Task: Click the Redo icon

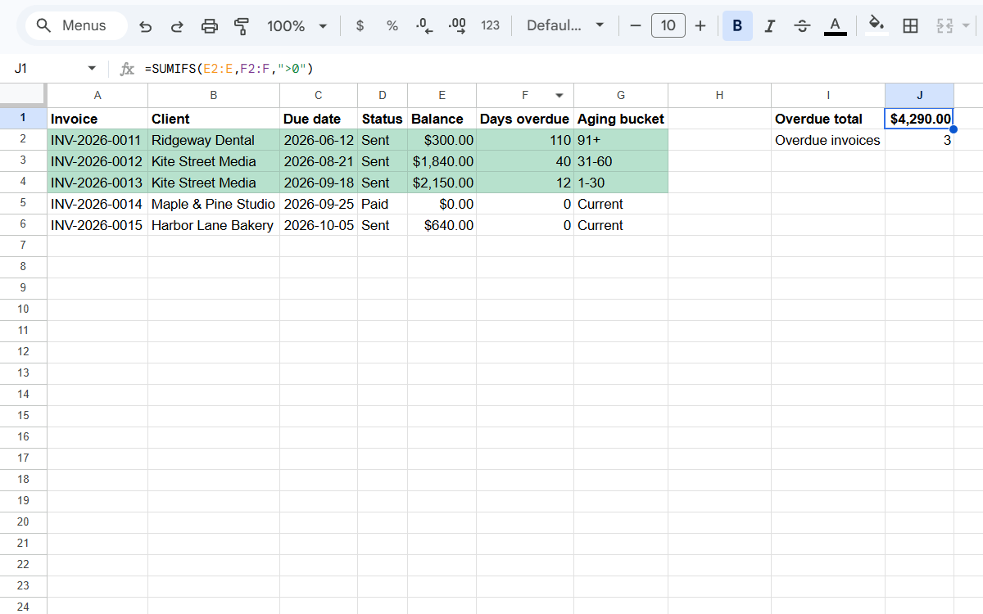Action: 177,26
